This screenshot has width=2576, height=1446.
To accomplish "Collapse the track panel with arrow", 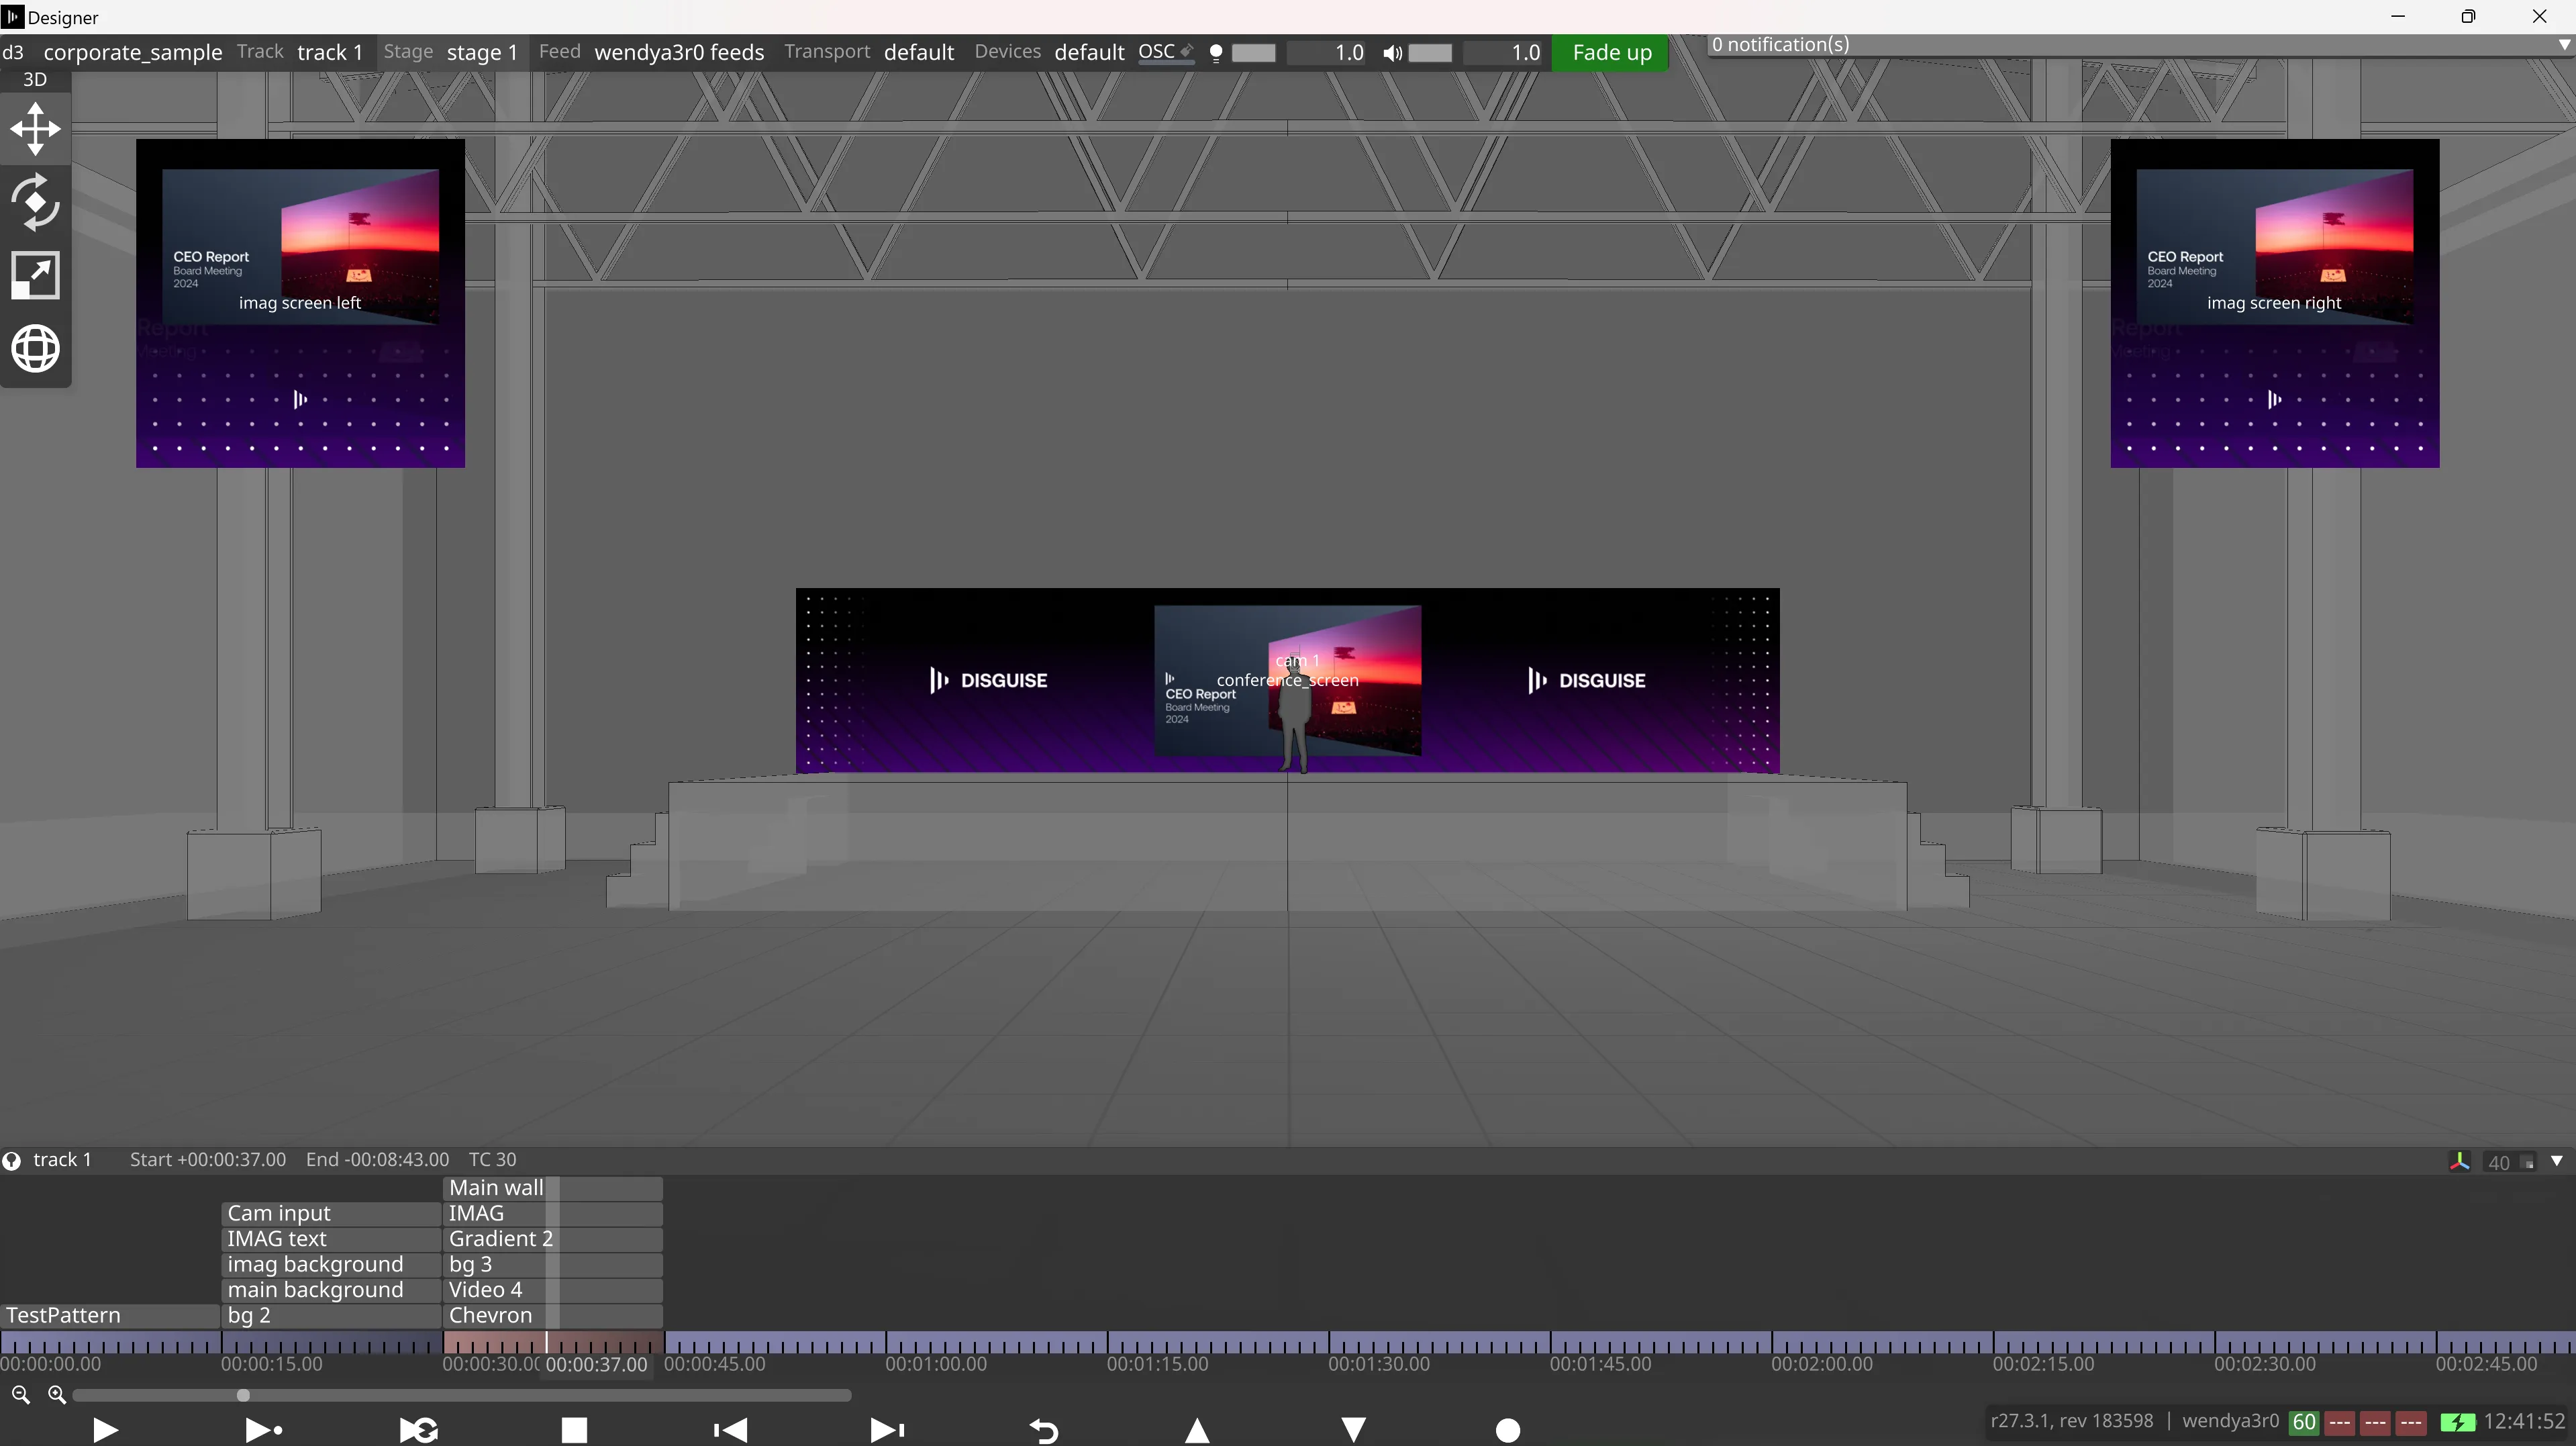I will click(x=2557, y=1161).
